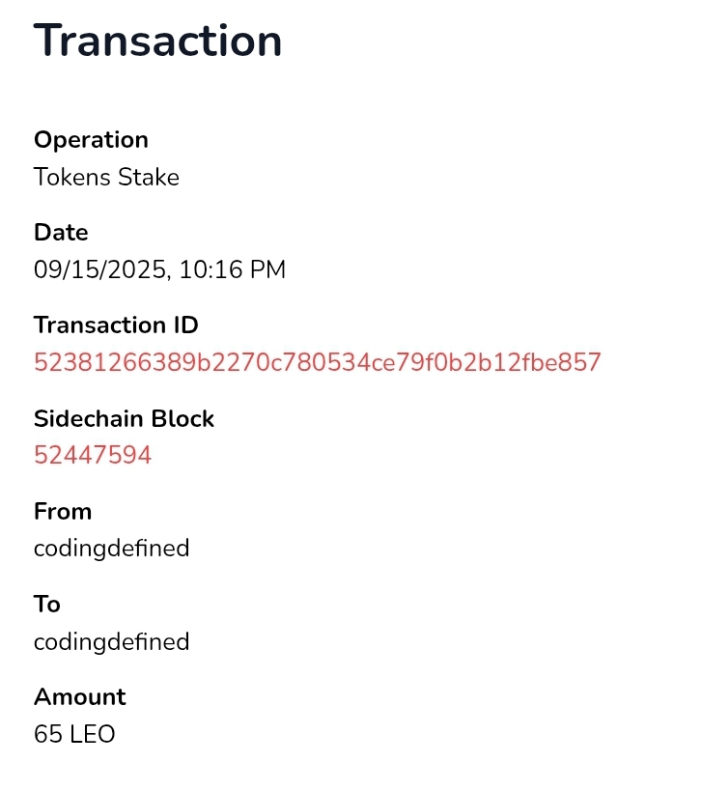Click the word Tokens in operation value
This screenshot has height=791, width=702.
[x=72, y=178]
